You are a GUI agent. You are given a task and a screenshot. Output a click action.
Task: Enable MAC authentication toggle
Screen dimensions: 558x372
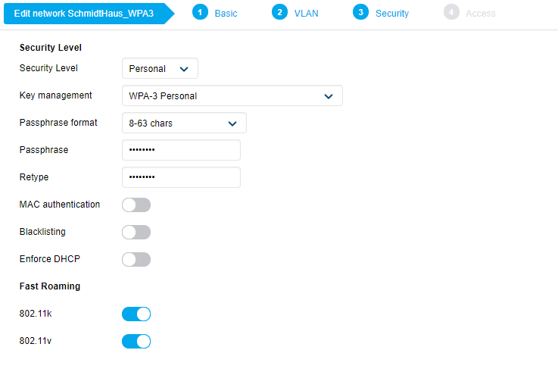click(x=136, y=205)
